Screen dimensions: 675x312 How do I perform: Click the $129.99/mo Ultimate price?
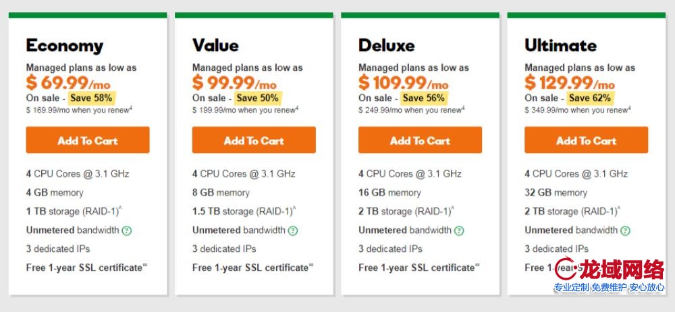click(x=569, y=83)
